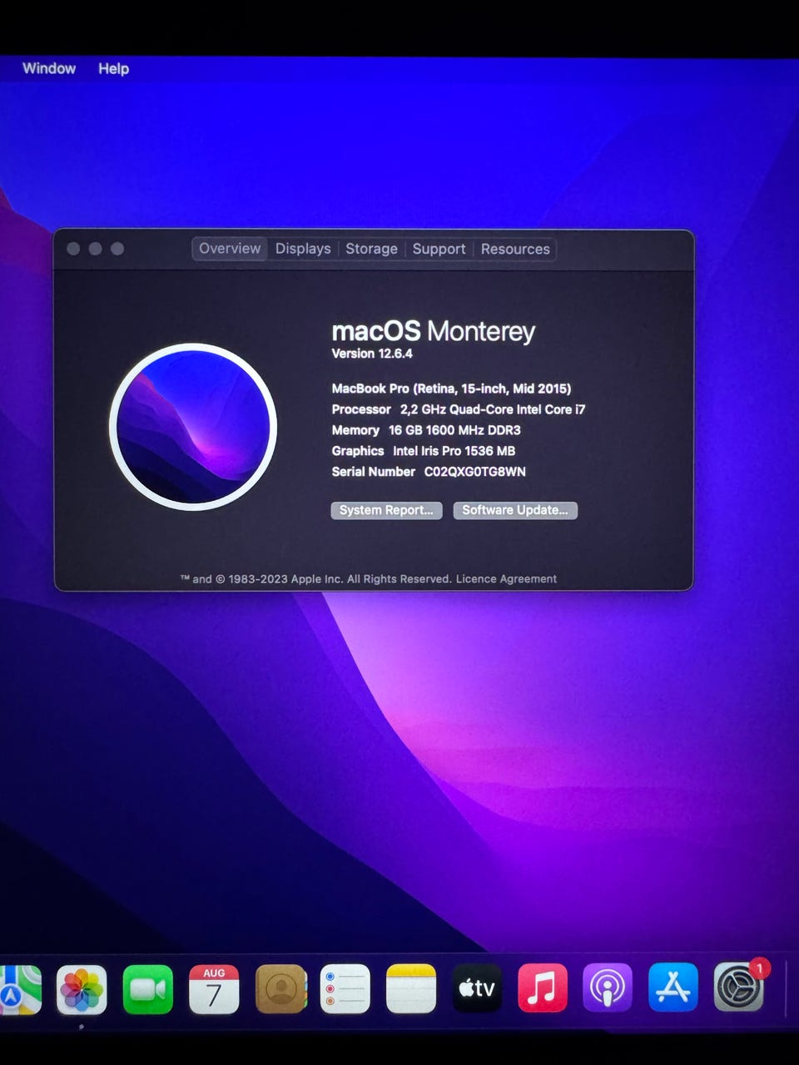Launch Apple TV app
Image resolution: width=799 pixels, height=1065 pixels.
[x=477, y=988]
